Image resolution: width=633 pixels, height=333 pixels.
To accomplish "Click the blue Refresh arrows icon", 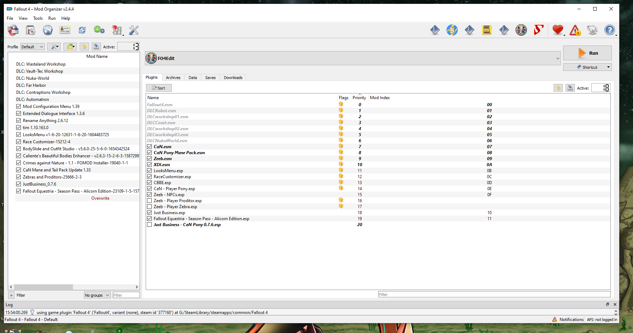I will point(82,30).
